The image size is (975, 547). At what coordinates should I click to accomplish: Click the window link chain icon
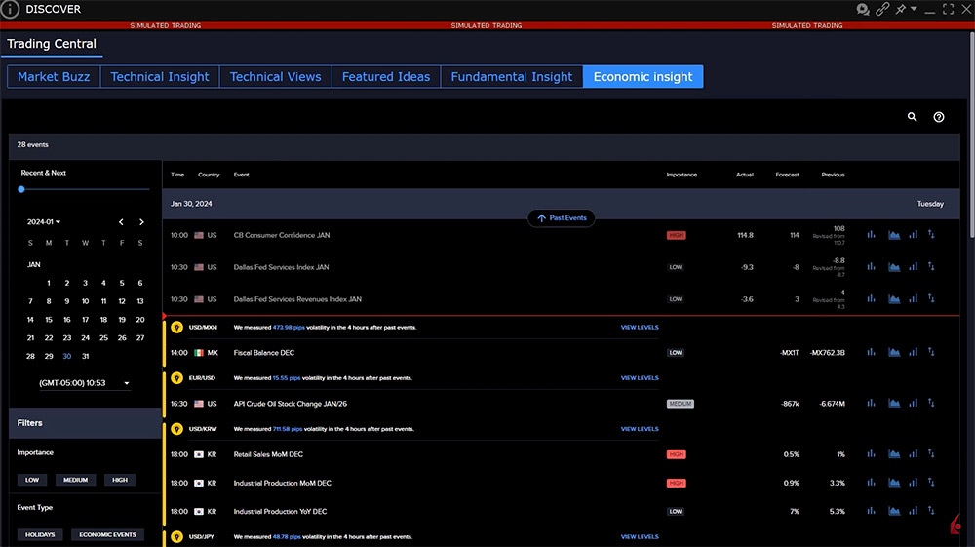click(x=882, y=10)
